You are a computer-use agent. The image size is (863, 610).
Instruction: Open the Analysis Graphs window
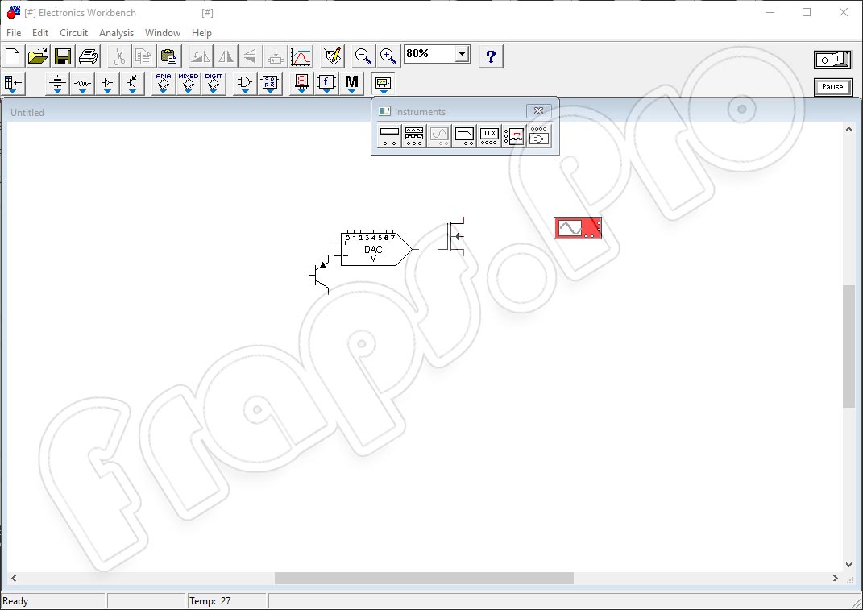(299, 56)
